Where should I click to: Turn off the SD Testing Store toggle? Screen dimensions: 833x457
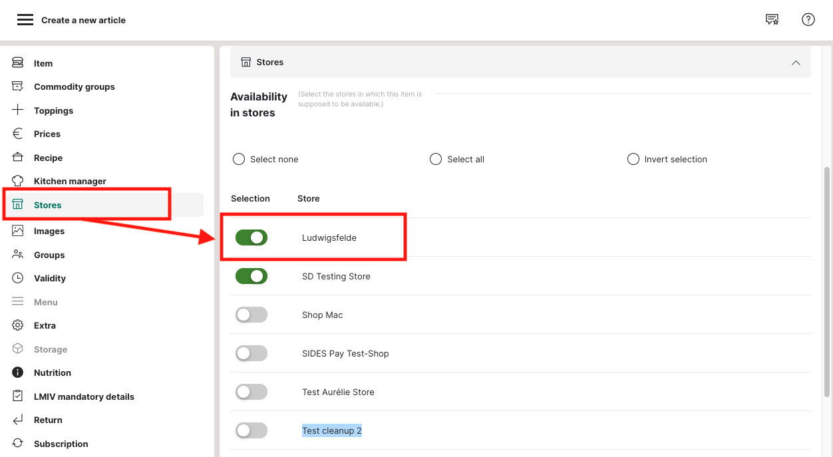(251, 276)
